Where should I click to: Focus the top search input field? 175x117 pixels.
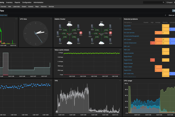point(153,2)
